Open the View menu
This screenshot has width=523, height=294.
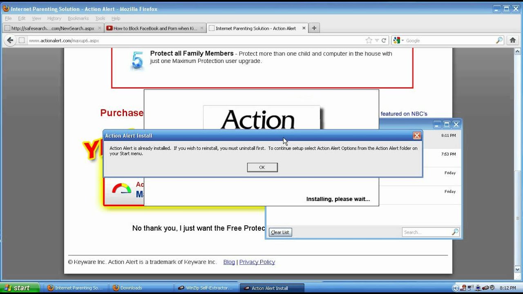(x=36, y=18)
